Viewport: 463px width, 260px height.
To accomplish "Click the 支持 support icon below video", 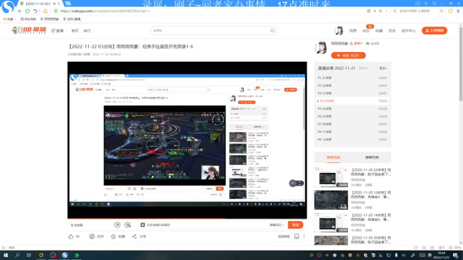I will tap(92, 236).
